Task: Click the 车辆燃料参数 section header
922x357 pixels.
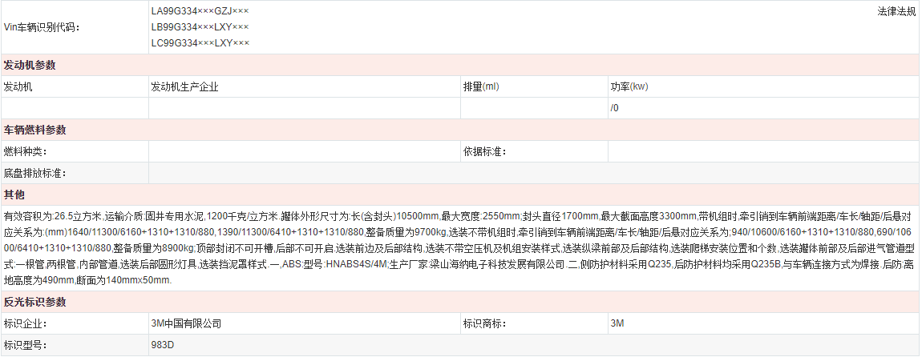Action: [x=34, y=130]
